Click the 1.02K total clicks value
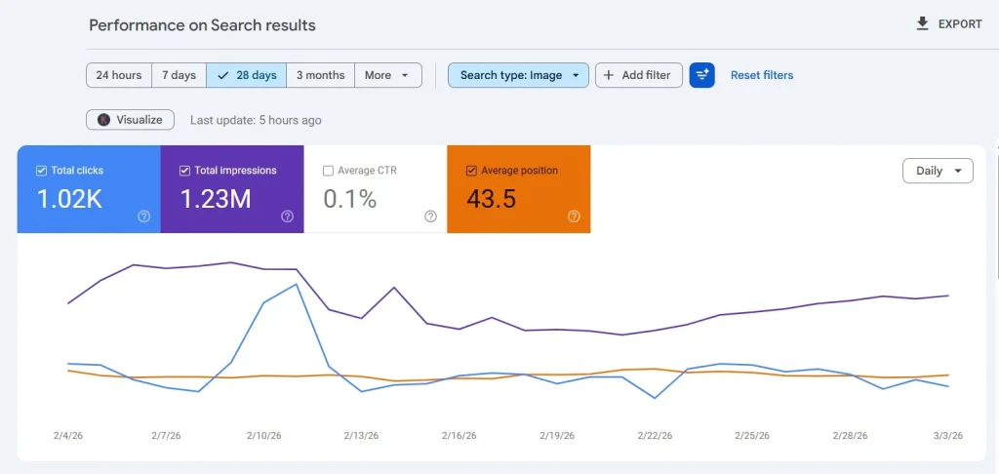 [70, 199]
